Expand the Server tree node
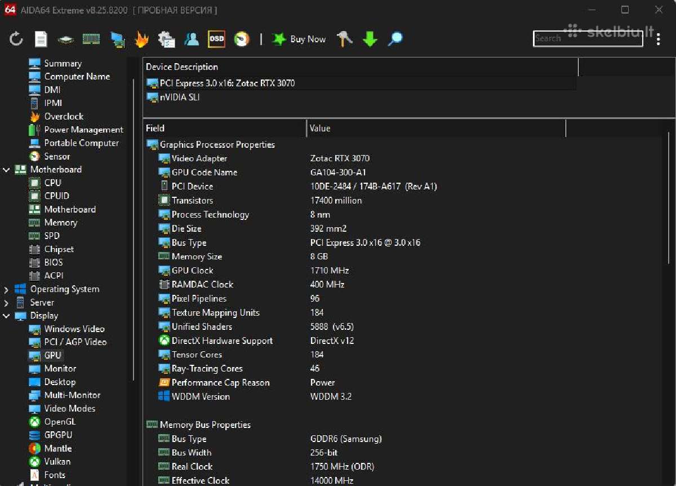Screen dimensions: 676x486 click(7, 303)
